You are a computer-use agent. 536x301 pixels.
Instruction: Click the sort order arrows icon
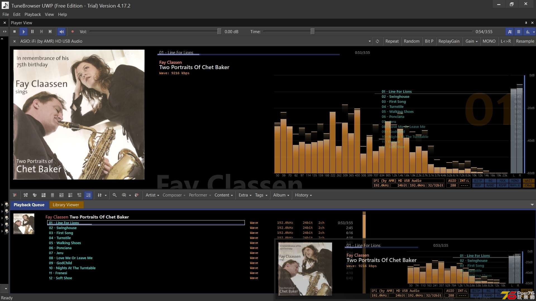(100, 195)
